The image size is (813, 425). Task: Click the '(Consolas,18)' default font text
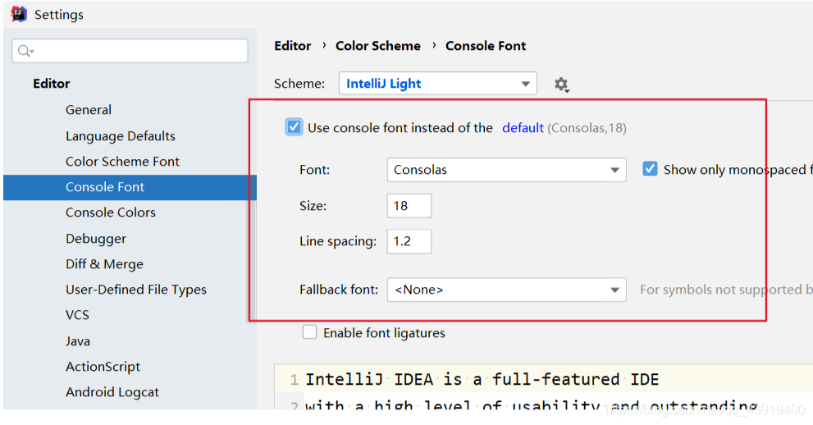click(x=587, y=128)
